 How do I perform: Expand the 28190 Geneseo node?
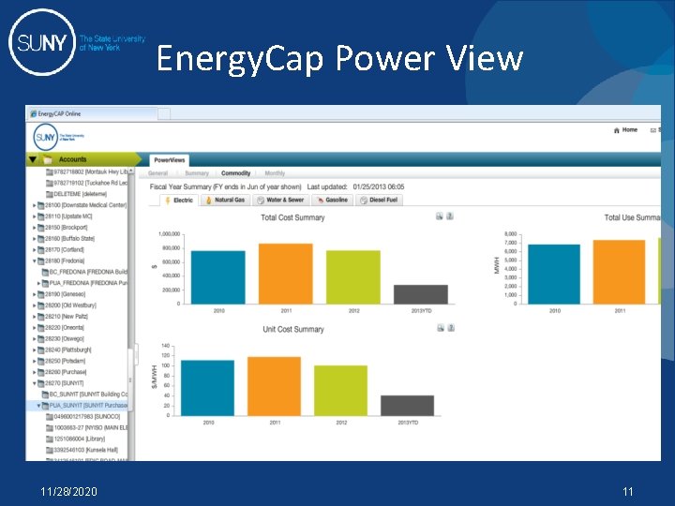pos(35,295)
